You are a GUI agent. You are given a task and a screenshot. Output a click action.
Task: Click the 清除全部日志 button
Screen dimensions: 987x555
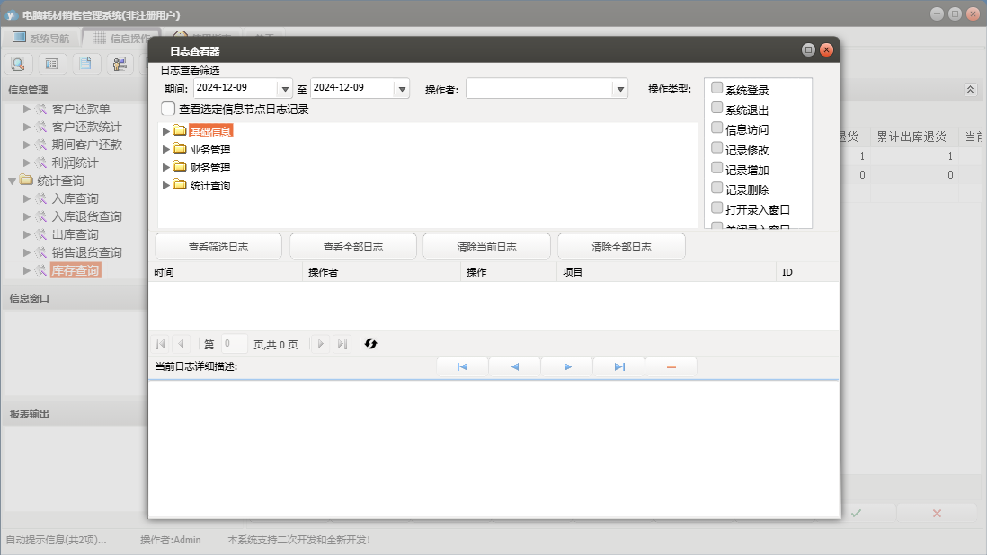[x=621, y=247]
